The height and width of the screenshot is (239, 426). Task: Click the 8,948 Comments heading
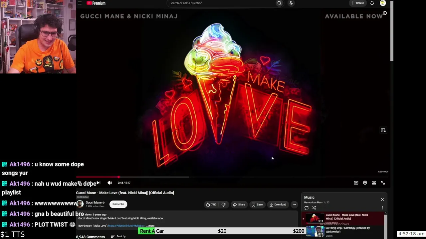(x=91, y=237)
